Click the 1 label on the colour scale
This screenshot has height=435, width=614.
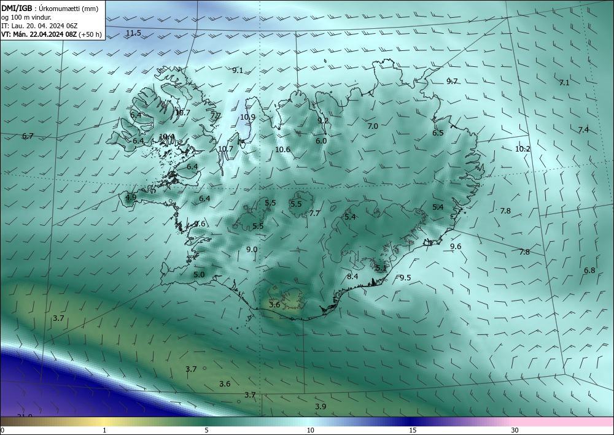(104, 430)
